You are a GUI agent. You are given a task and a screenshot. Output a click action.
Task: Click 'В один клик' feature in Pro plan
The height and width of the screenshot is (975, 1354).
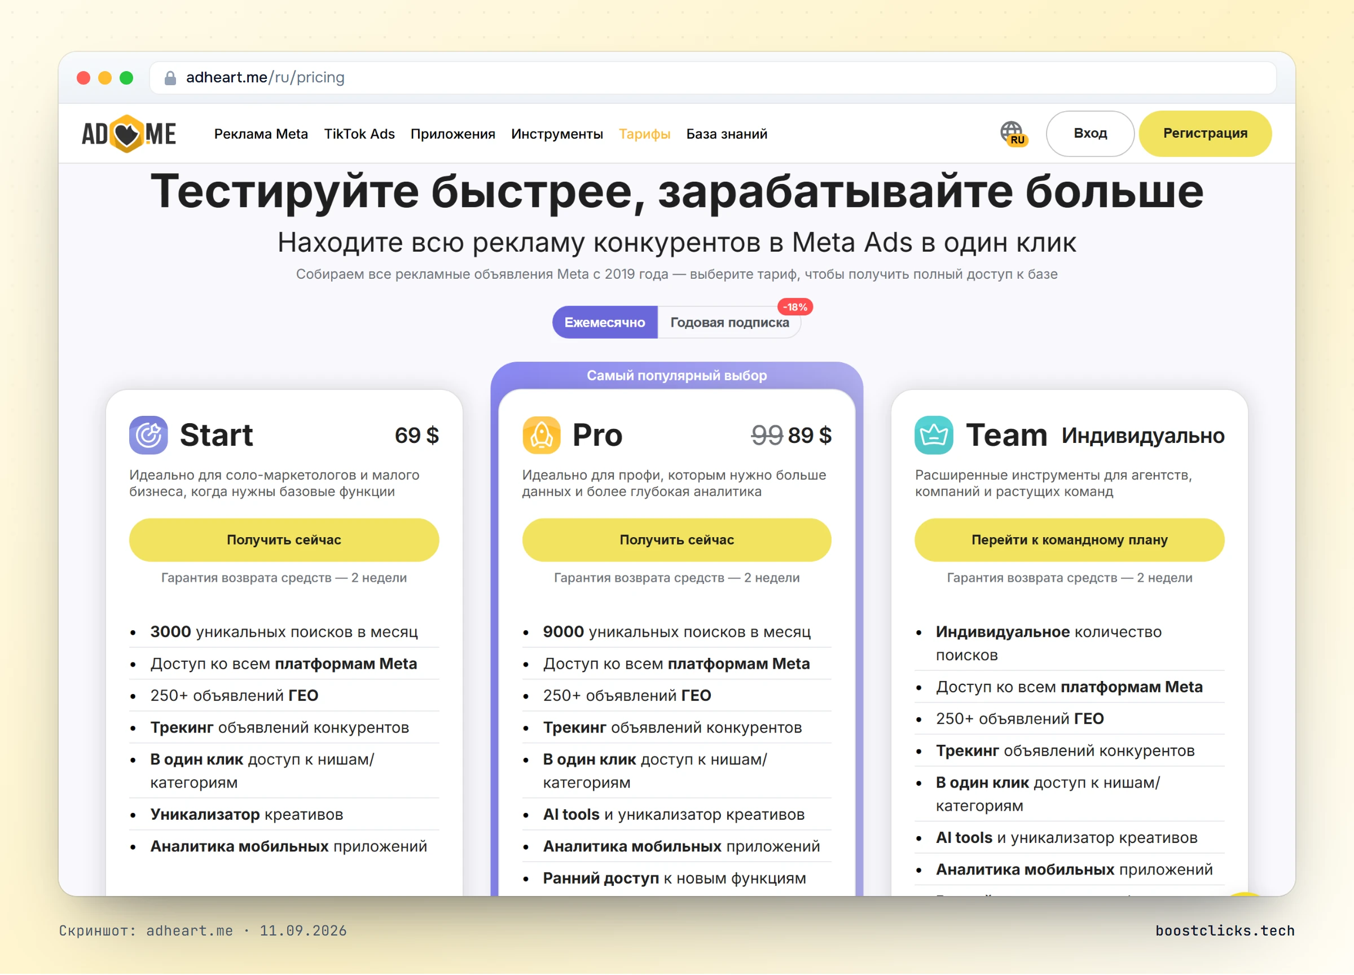tap(655, 771)
